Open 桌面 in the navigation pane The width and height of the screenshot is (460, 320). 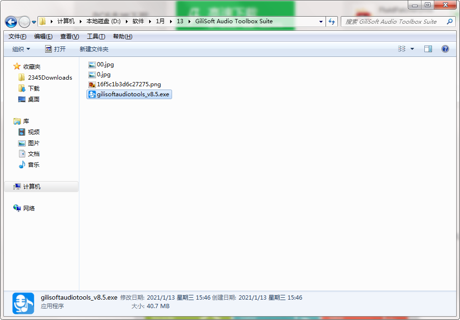pyautogui.click(x=33, y=99)
